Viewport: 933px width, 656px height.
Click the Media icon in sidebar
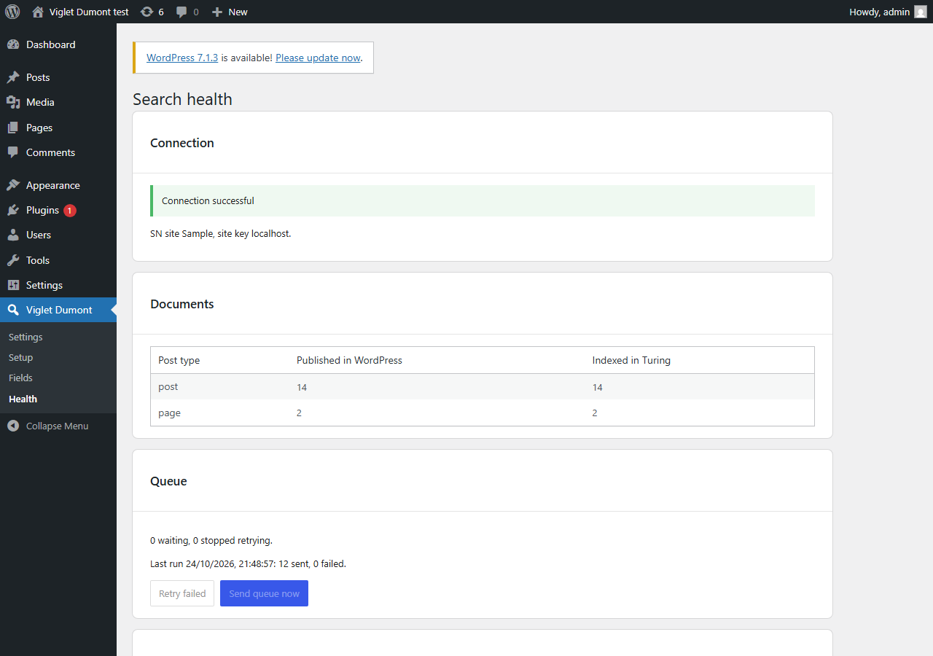point(13,102)
